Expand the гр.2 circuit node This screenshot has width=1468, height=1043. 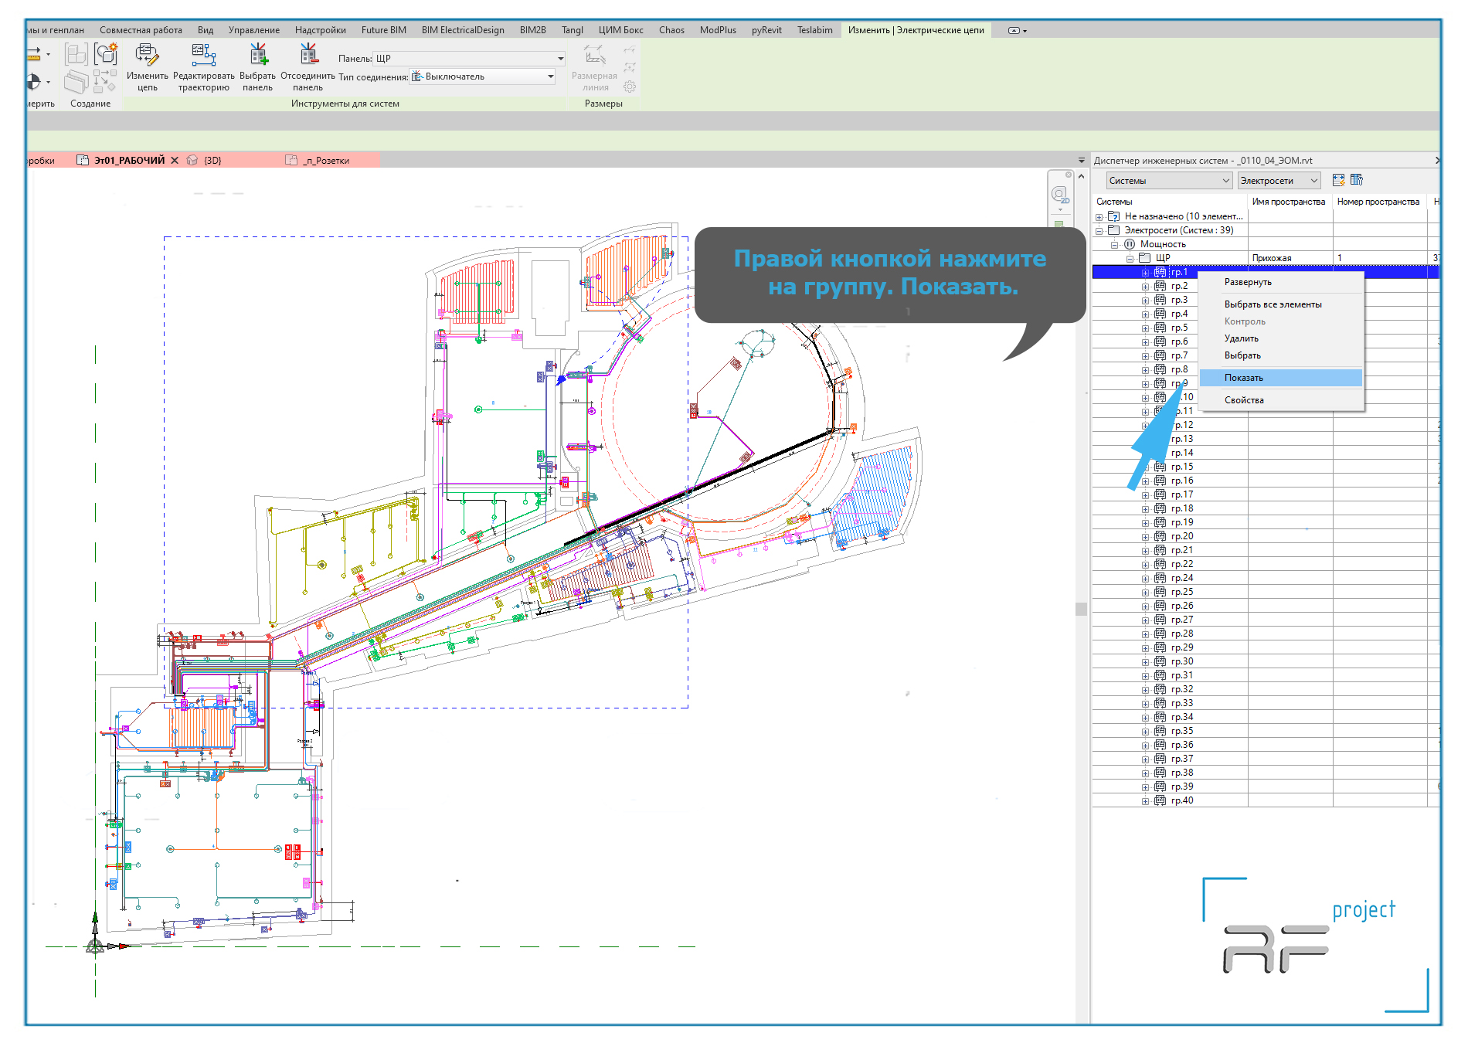pyautogui.click(x=1146, y=287)
